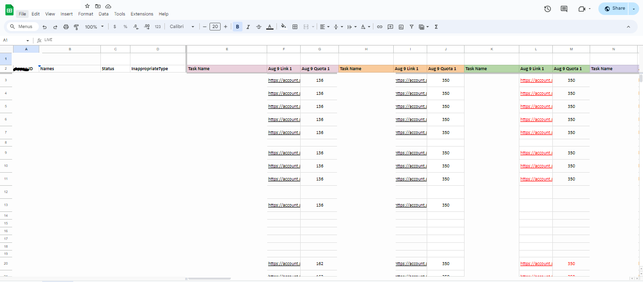Open the 123 more formats menu
This screenshot has height=282, width=643.
pyautogui.click(x=158, y=27)
